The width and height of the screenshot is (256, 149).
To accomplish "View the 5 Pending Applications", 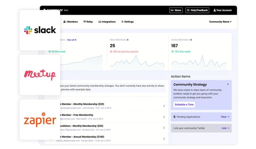I will [x=225, y=117].
